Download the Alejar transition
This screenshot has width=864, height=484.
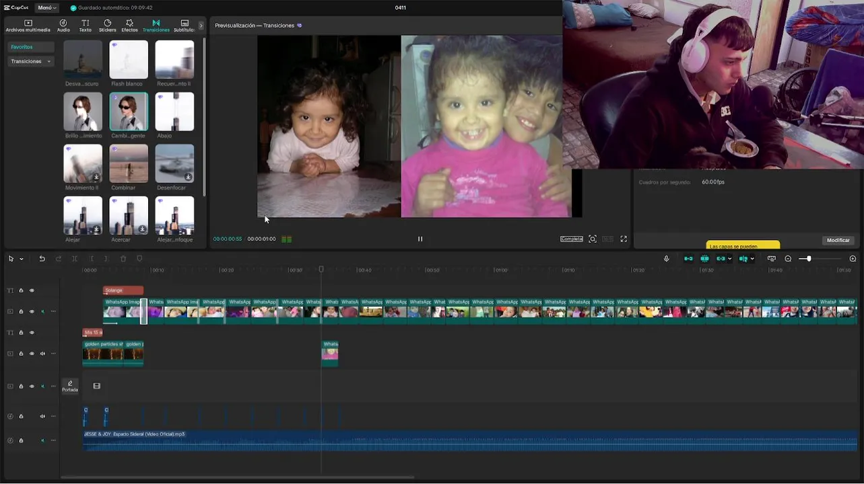pos(96,229)
